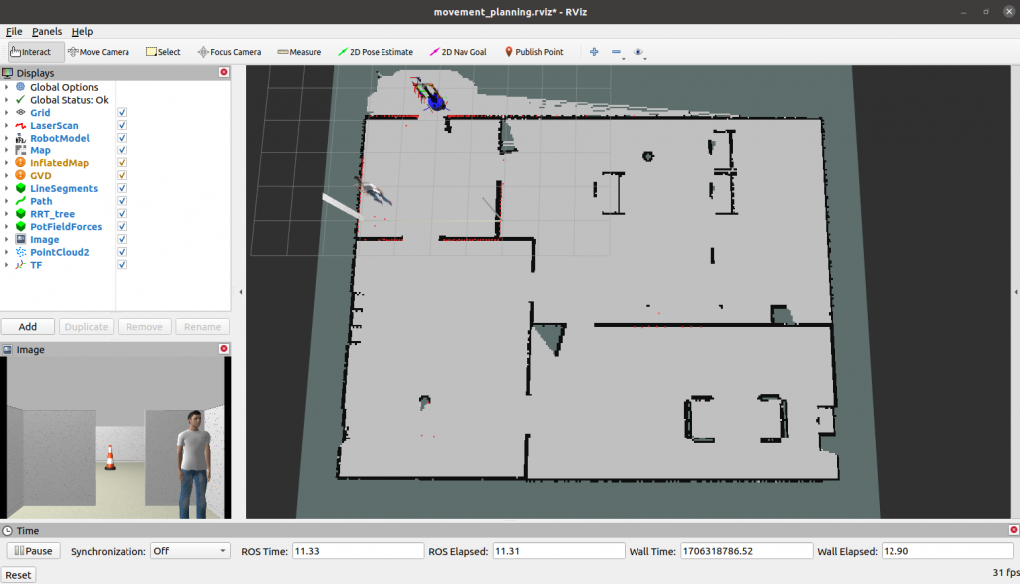Select the Image display row text
1020x584 pixels.
tap(44, 239)
